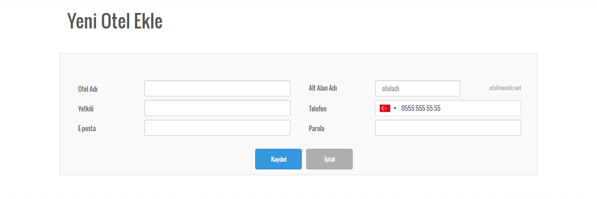The image size is (597, 199).
Task: Click the .otelineode.net domain suffix text
Action: (x=505, y=88)
